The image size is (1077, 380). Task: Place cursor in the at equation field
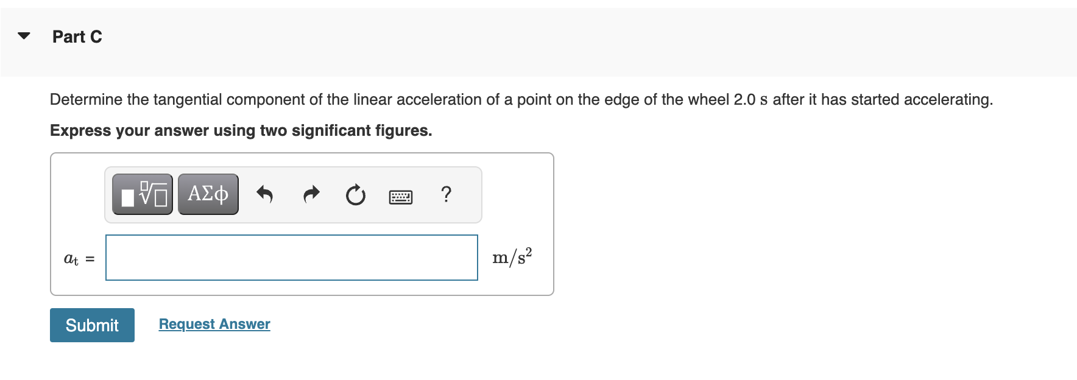point(291,258)
